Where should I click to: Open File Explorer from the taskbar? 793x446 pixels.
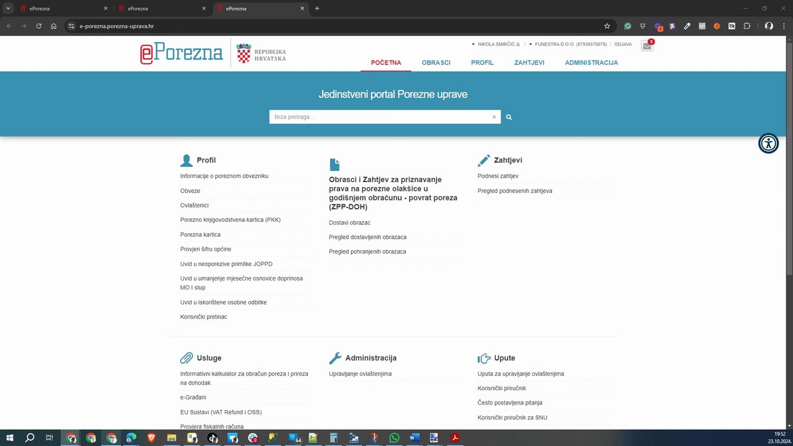172,438
